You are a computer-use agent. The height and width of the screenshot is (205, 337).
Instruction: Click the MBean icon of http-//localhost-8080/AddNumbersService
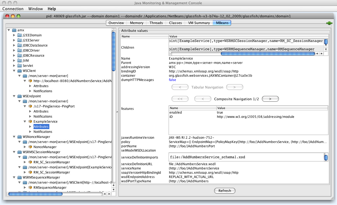(30, 81)
